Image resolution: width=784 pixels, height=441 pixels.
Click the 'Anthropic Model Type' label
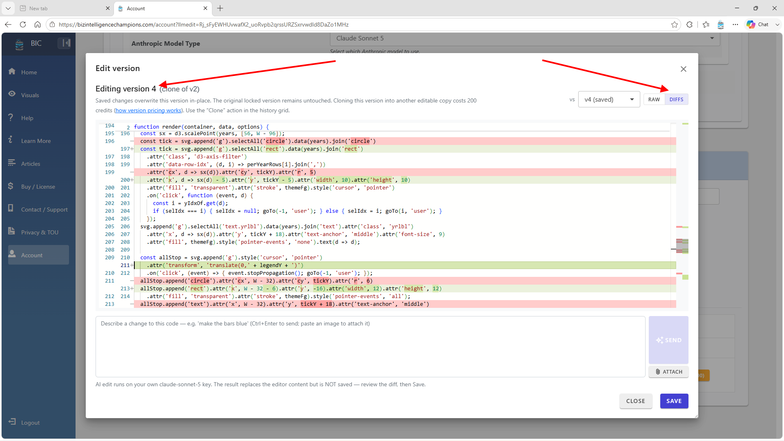166,43
